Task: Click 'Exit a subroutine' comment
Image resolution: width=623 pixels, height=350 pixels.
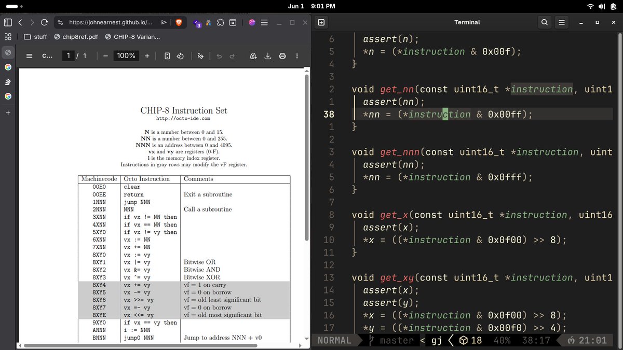Action: point(208,194)
